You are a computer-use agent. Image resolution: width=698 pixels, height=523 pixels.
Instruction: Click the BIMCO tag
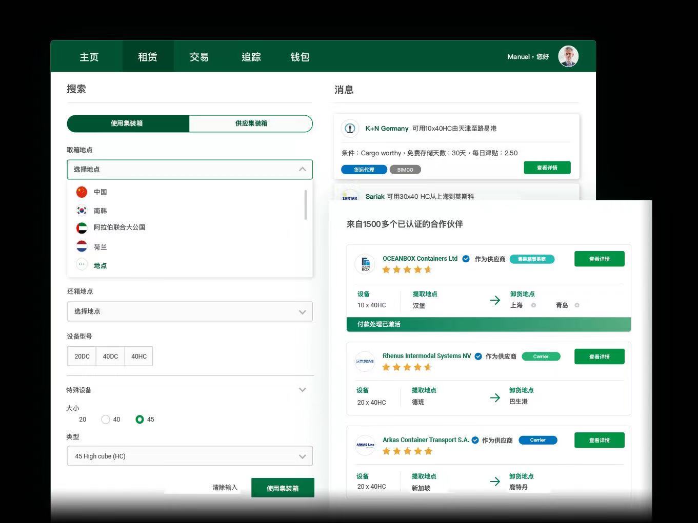point(405,170)
